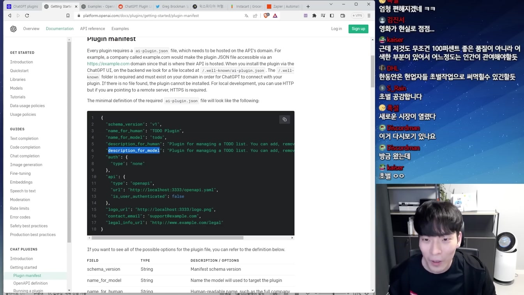Screen dimensions: 524x295
Task: Follow the https://example.com link
Action: point(108,64)
